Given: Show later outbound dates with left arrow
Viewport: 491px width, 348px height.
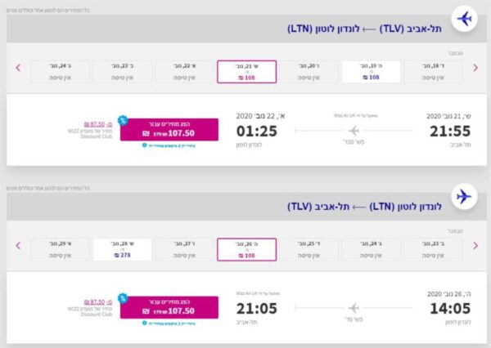Looking at the screenshot, I should [18, 68].
